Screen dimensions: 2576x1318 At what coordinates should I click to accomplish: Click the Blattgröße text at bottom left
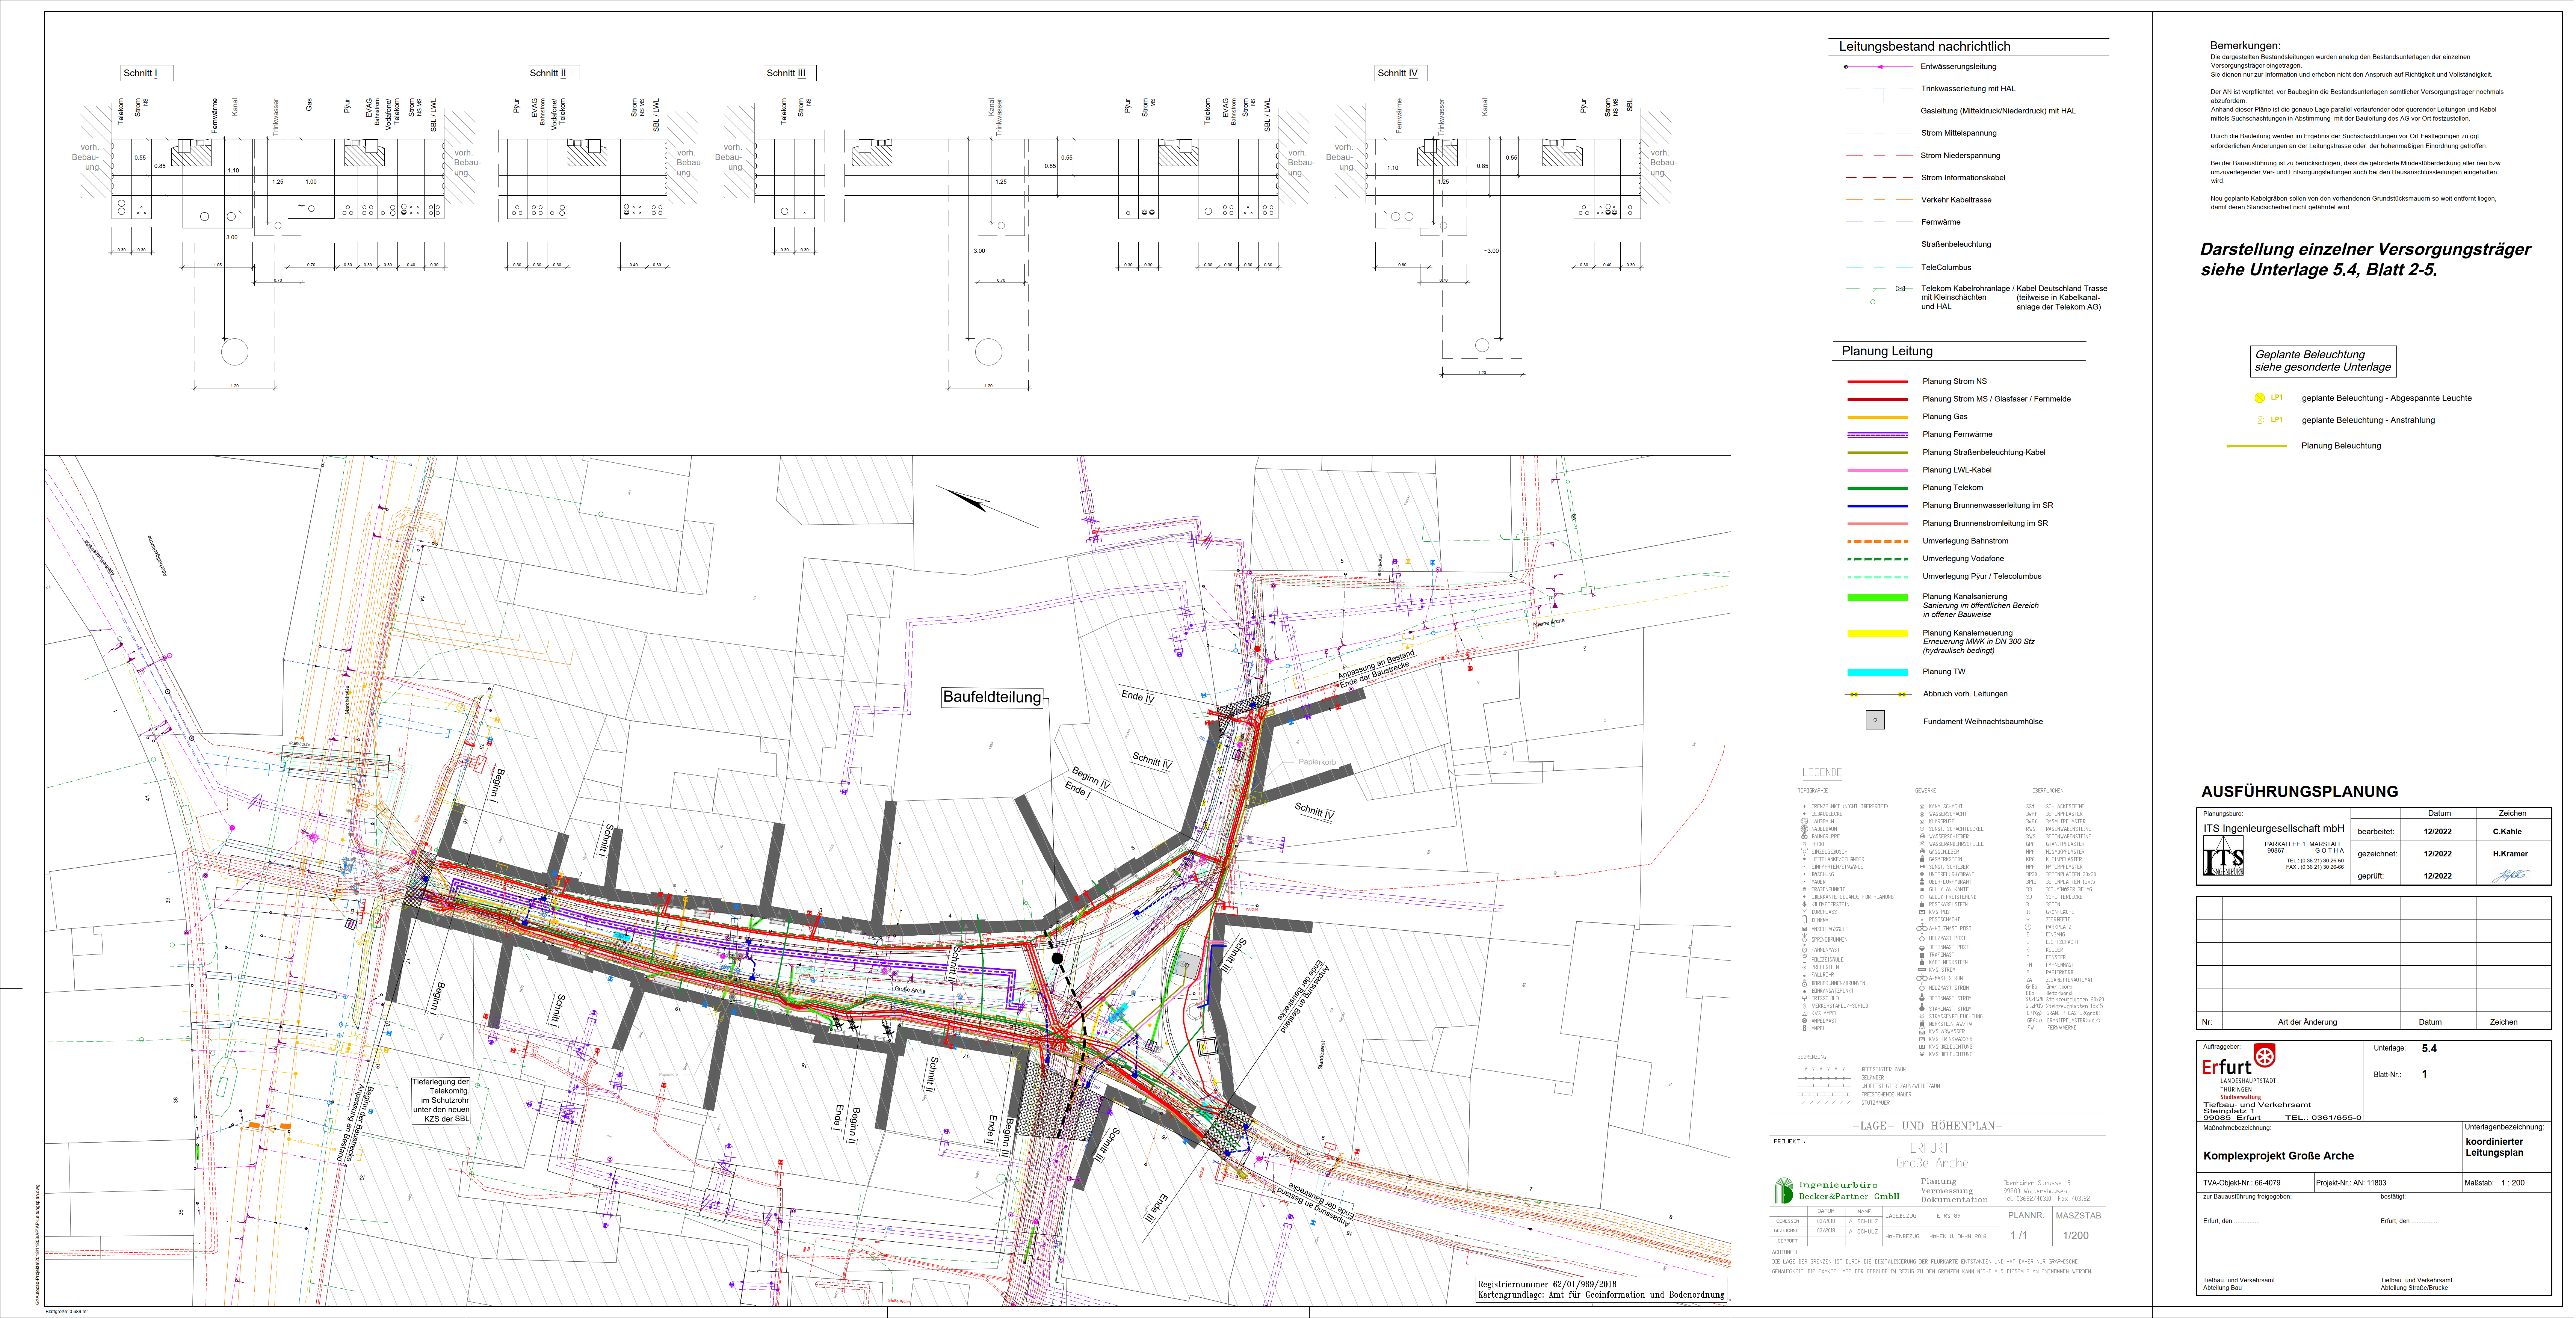pos(66,1311)
